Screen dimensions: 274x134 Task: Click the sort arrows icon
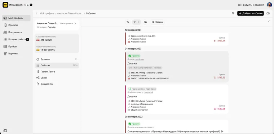point(128,22)
